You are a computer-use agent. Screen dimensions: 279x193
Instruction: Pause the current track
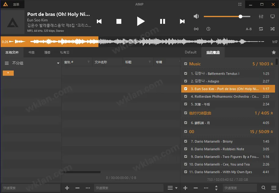tap(163, 21)
